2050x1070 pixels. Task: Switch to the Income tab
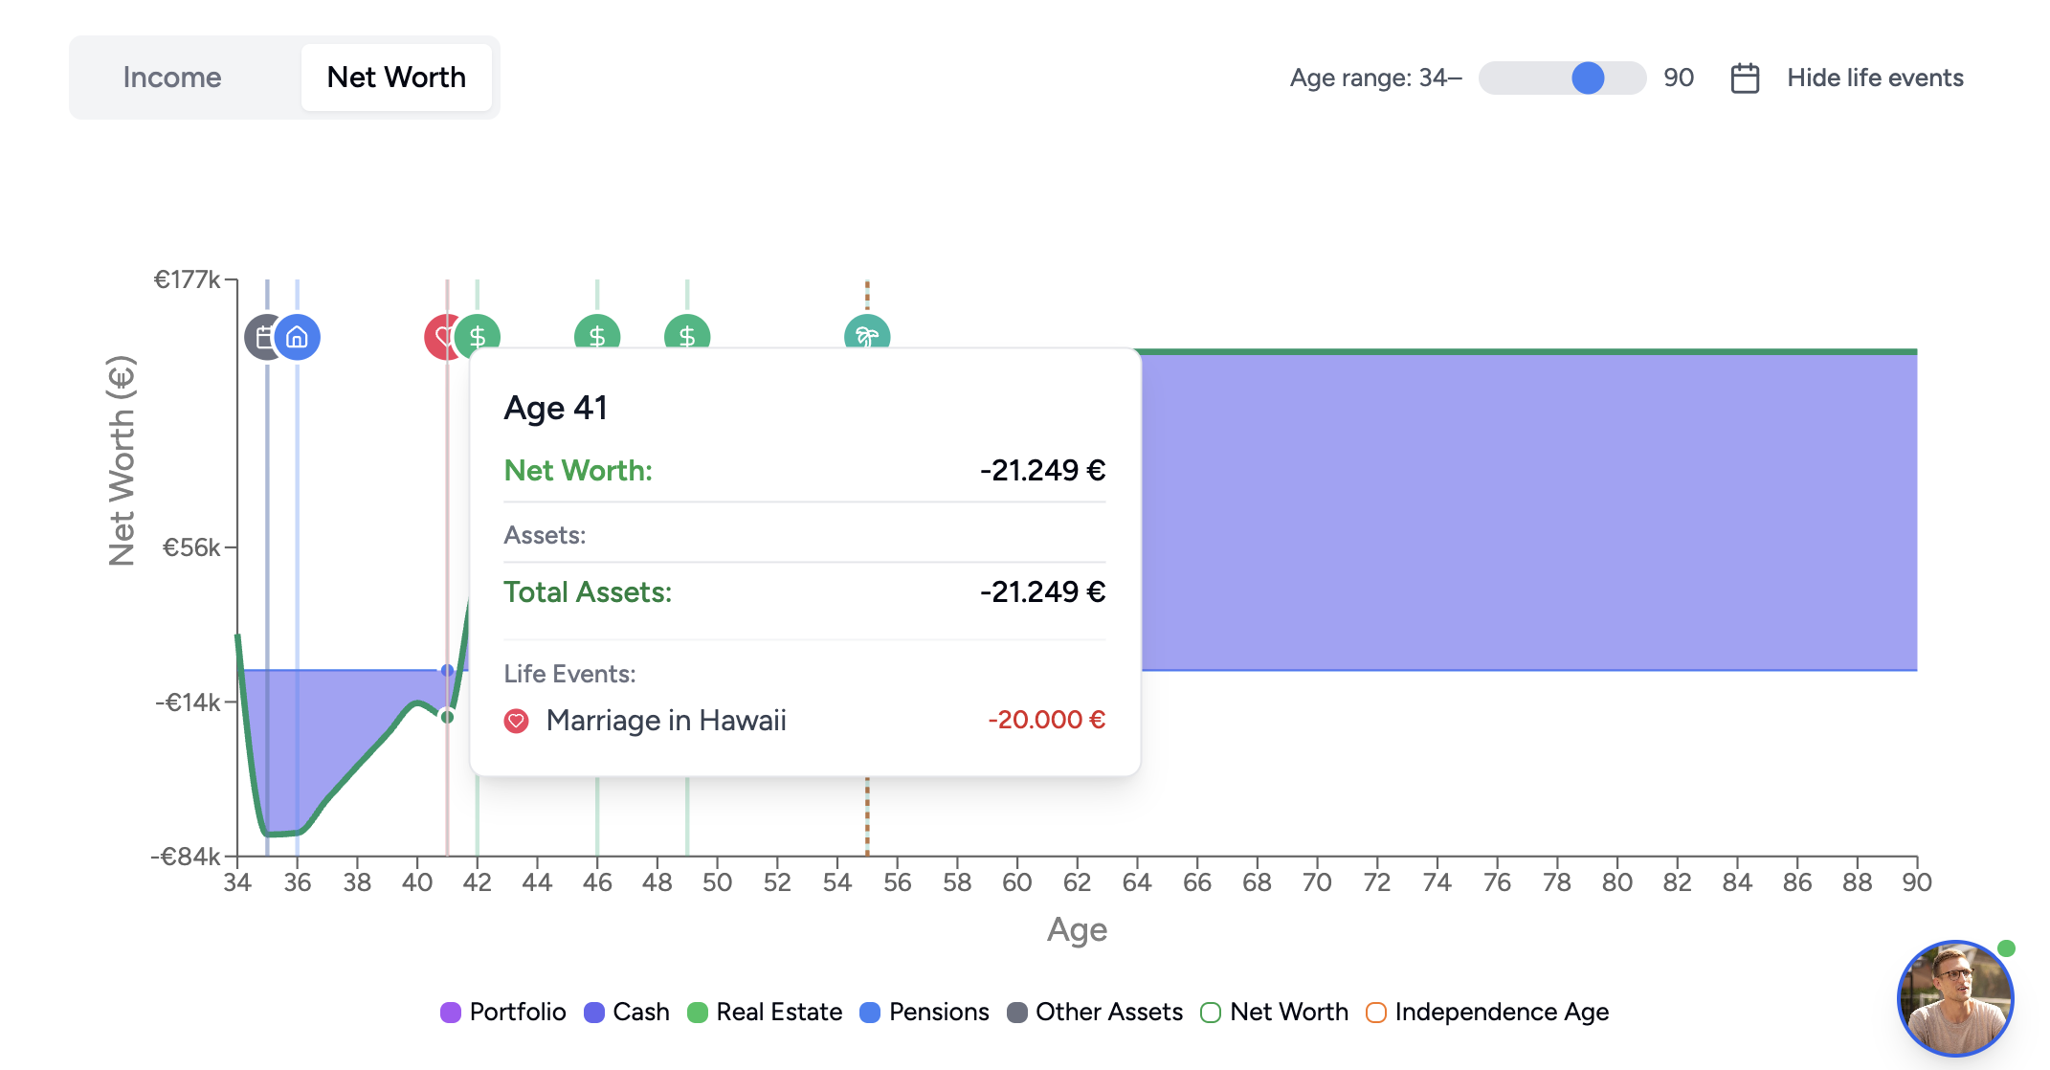pyautogui.click(x=172, y=78)
